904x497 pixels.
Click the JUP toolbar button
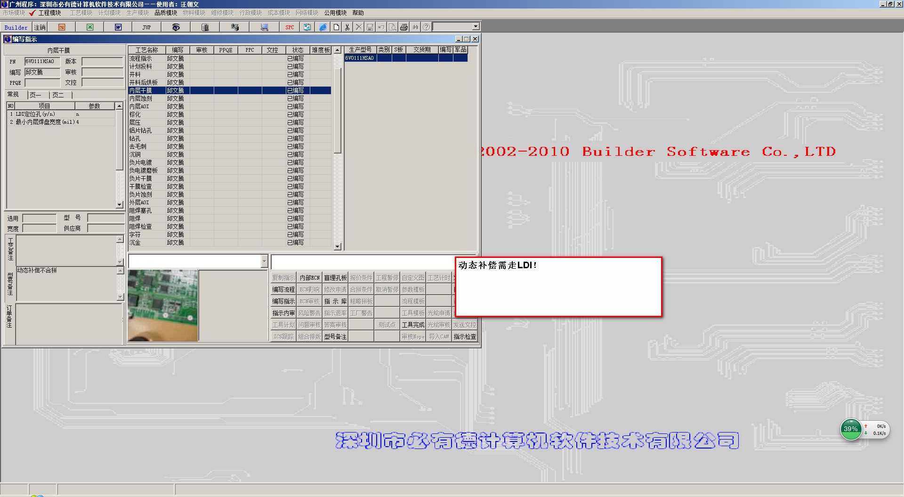click(x=146, y=27)
